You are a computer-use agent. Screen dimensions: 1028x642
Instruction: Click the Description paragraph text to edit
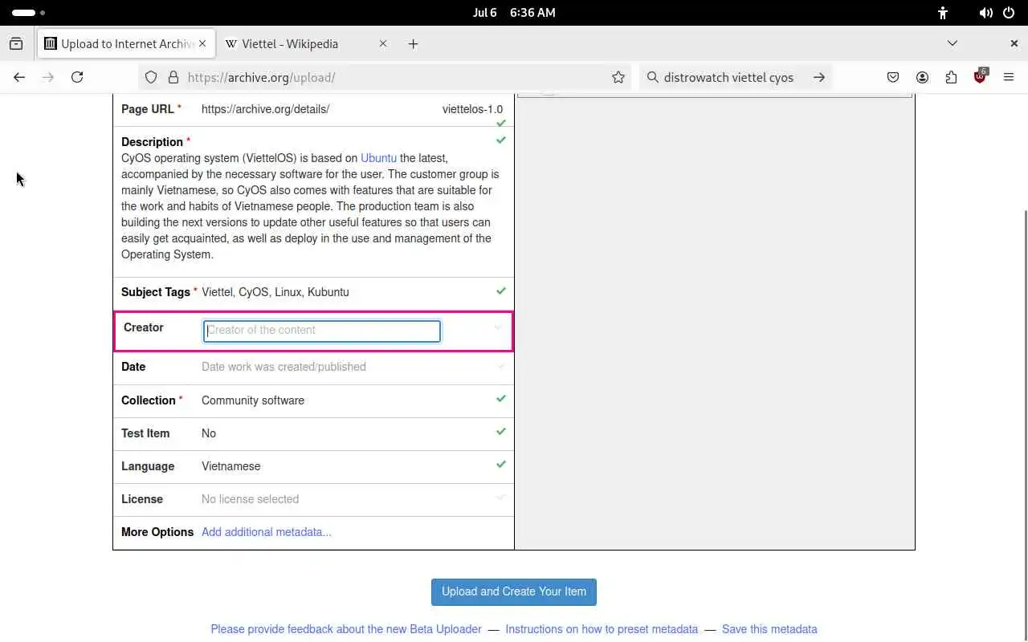coord(310,206)
